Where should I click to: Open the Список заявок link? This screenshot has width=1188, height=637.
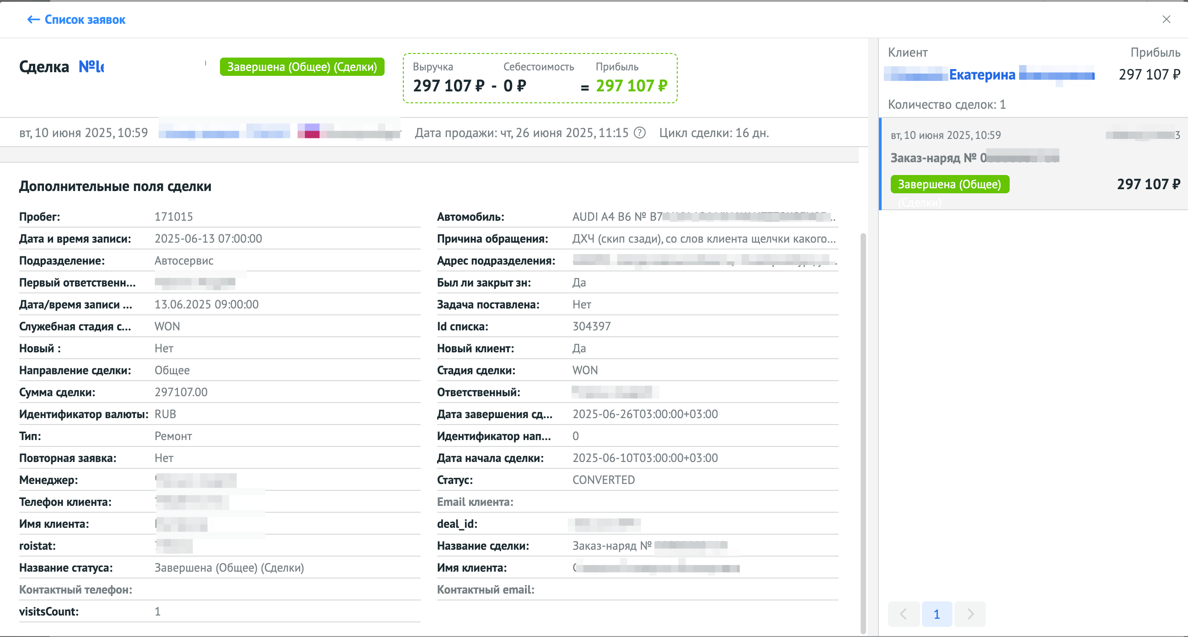(x=85, y=19)
